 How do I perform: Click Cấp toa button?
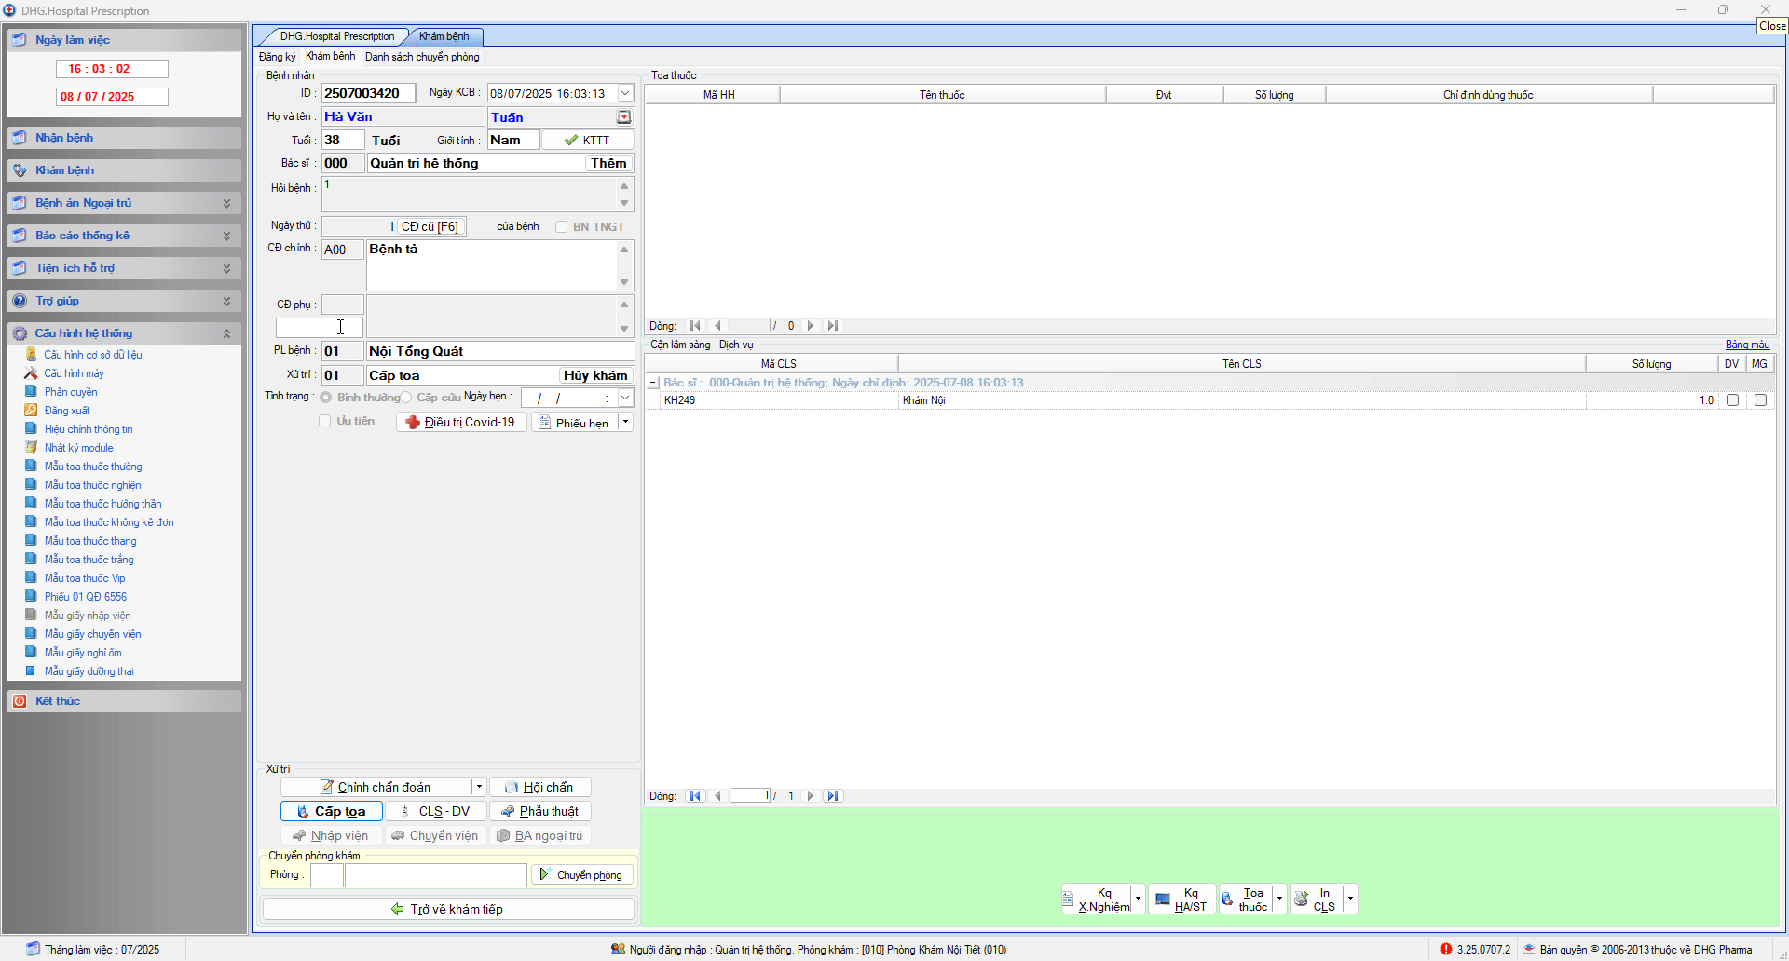click(x=332, y=812)
